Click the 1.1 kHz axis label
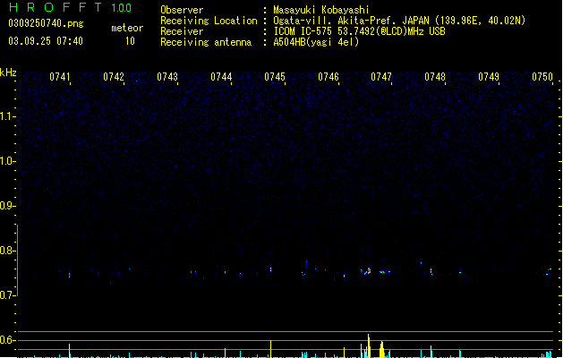Screen dimensions: 563x358 (x=7, y=116)
